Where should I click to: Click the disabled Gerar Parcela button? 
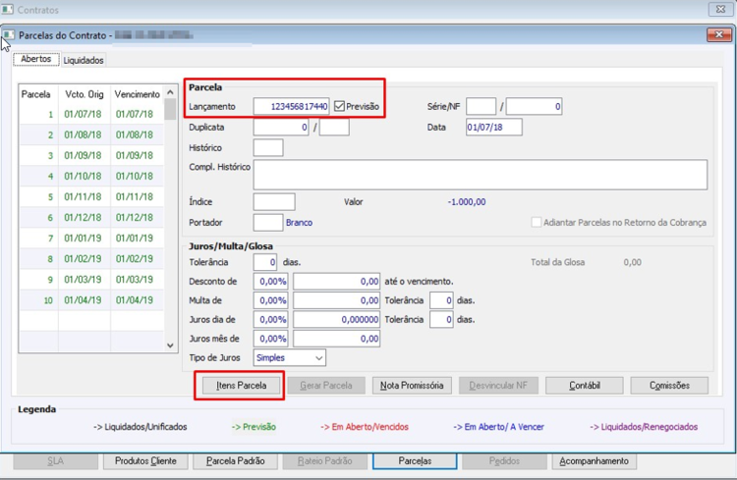[326, 386]
